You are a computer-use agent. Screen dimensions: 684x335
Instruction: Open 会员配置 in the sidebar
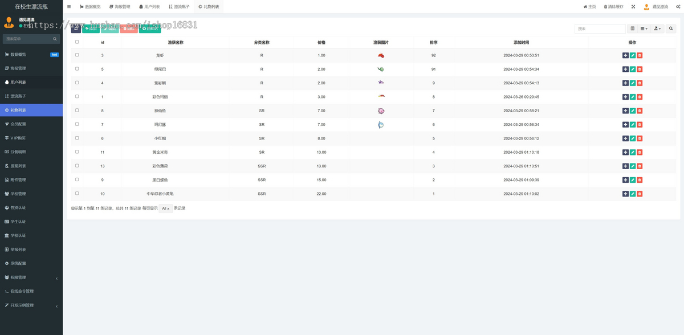click(x=31, y=124)
